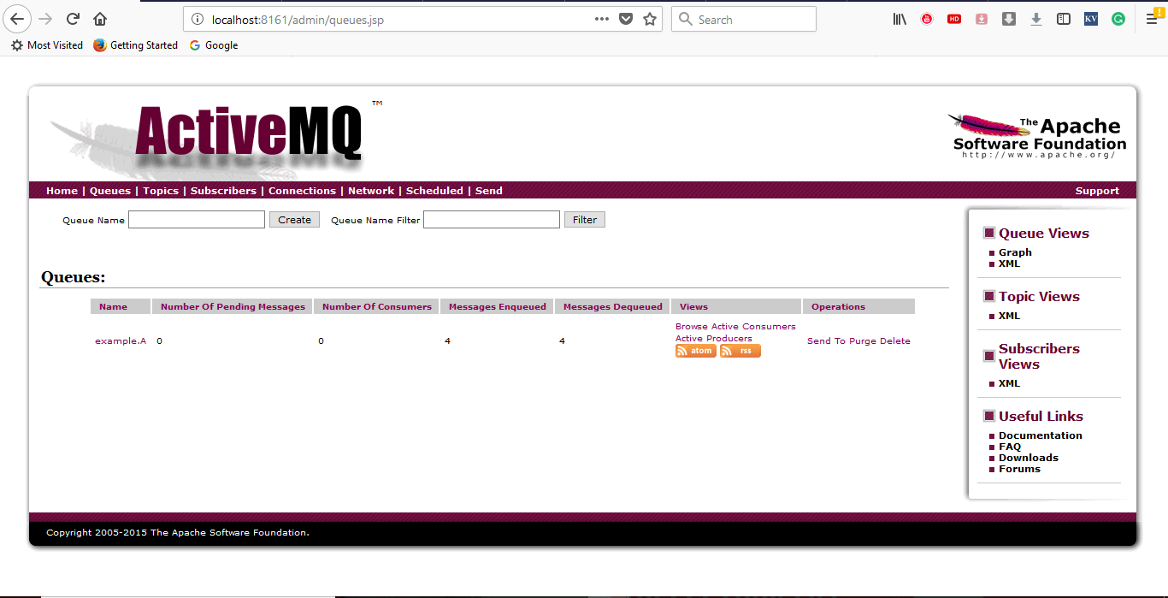Open Firefox Downloads arrow icon
The height and width of the screenshot is (598, 1168).
pyautogui.click(x=1036, y=19)
